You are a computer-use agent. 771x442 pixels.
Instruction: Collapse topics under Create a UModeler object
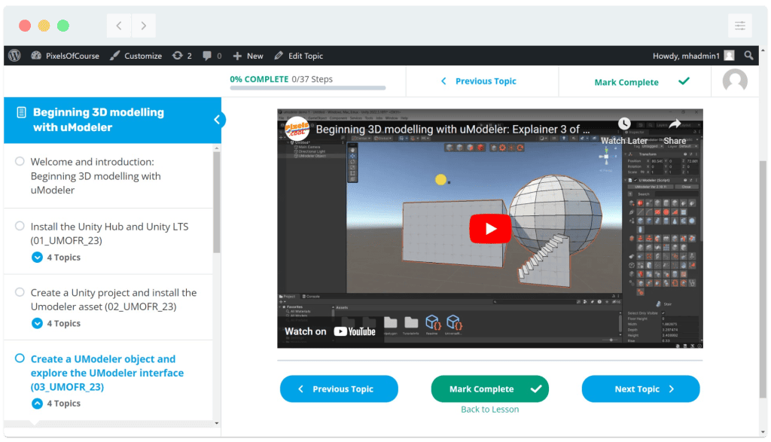coord(37,404)
